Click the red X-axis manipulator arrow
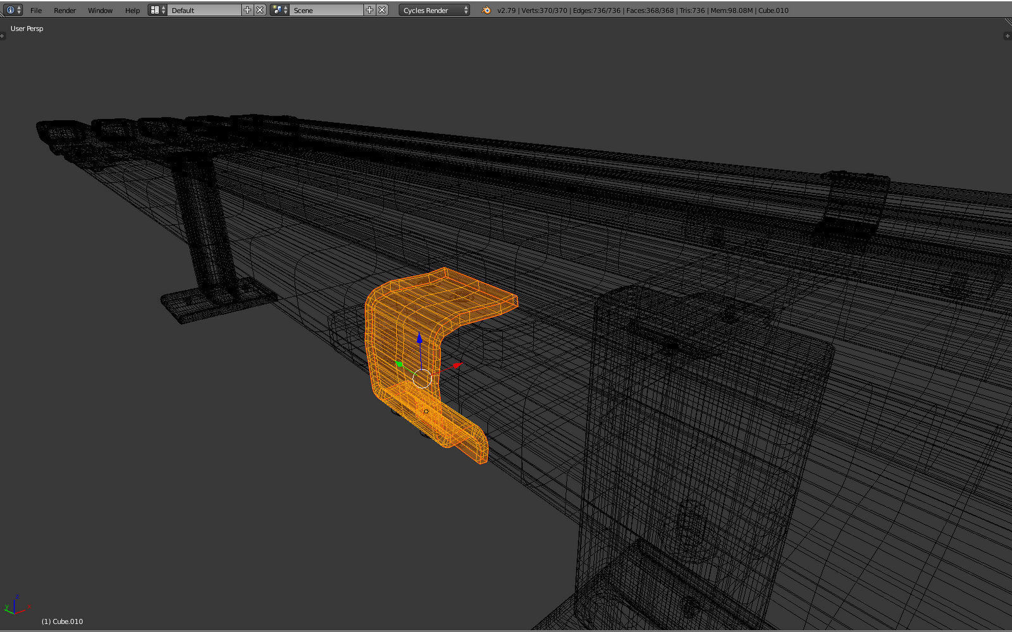Screen dimensions: 1012x632 pos(457,366)
